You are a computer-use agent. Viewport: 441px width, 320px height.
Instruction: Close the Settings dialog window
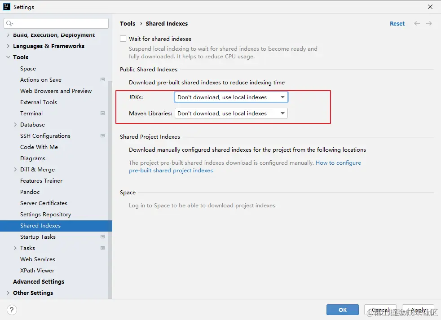click(x=430, y=7)
